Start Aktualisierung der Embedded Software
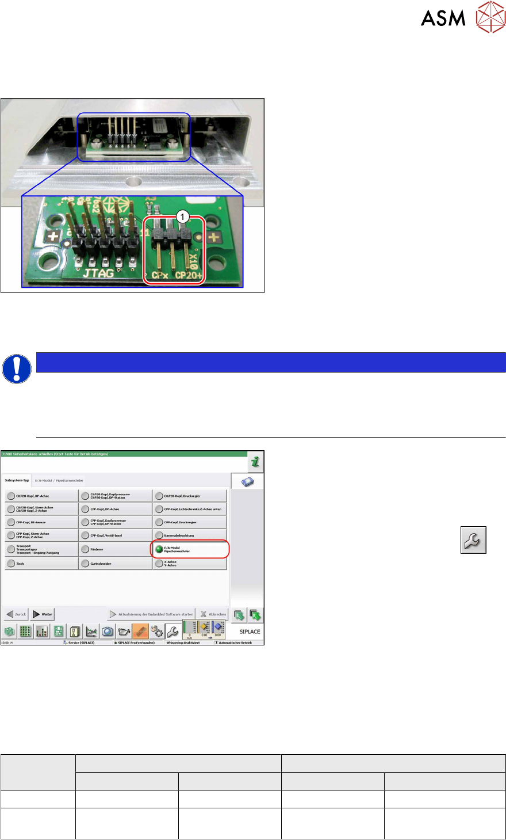Screen dimensions: 506x840 (x=152, y=614)
